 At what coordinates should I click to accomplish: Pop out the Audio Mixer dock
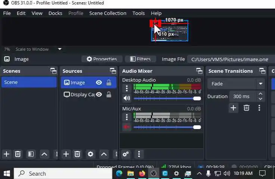tap(199, 71)
